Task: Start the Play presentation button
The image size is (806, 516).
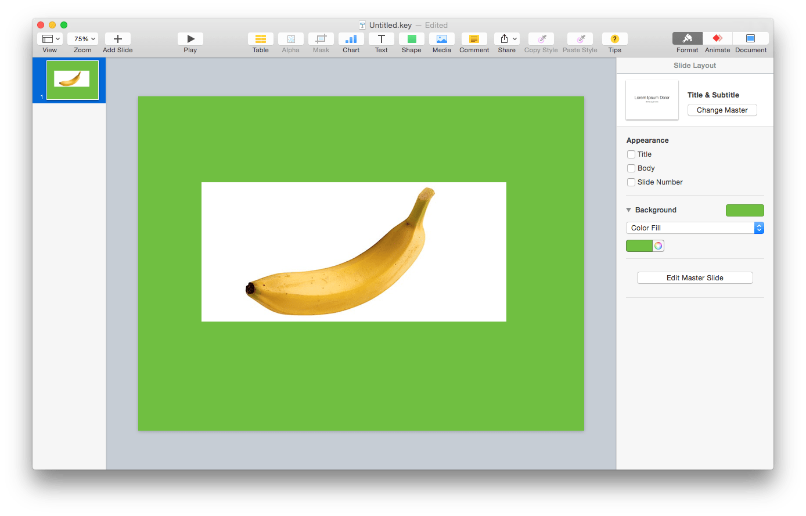Action: [x=190, y=39]
